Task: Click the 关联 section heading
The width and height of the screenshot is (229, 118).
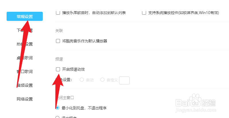Action: coord(59,31)
